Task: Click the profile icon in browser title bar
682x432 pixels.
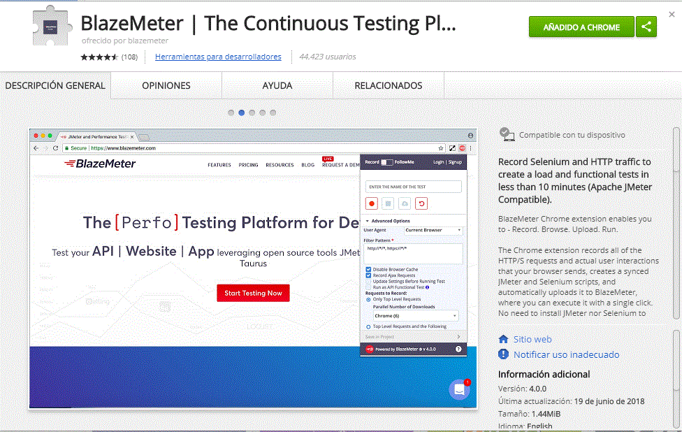Action: 470,136
